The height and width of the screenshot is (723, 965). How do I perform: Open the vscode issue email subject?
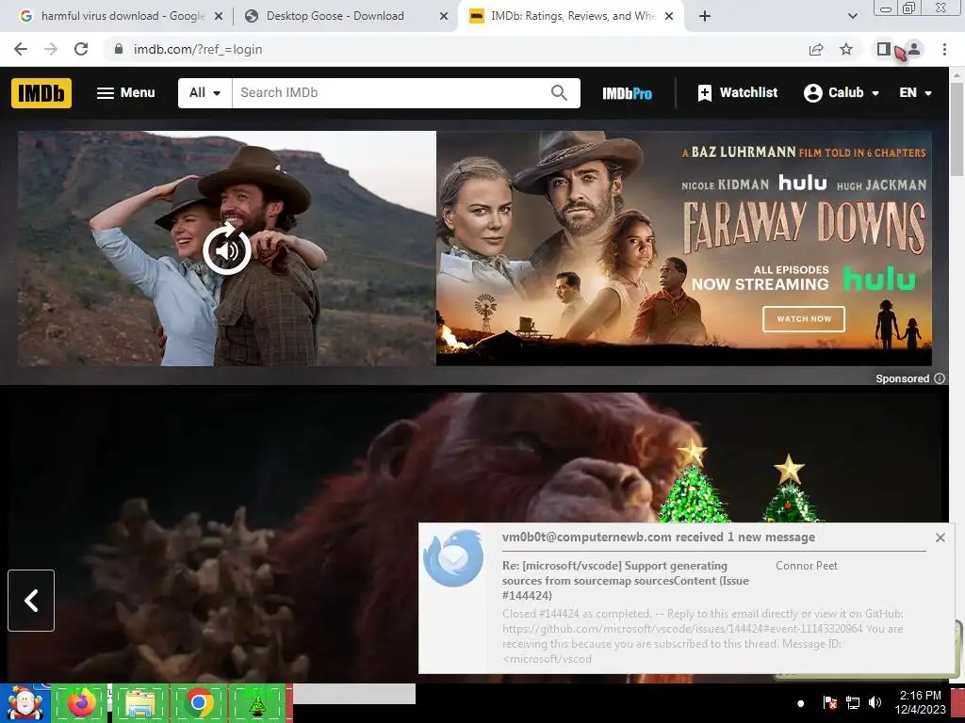tap(626, 580)
